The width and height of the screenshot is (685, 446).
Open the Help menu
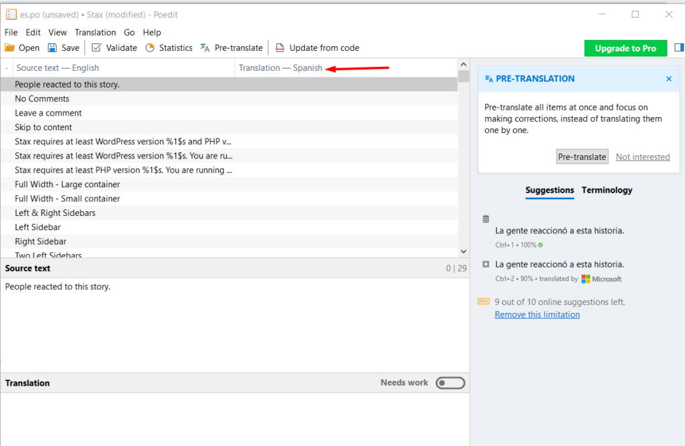[x=152, y=32]
